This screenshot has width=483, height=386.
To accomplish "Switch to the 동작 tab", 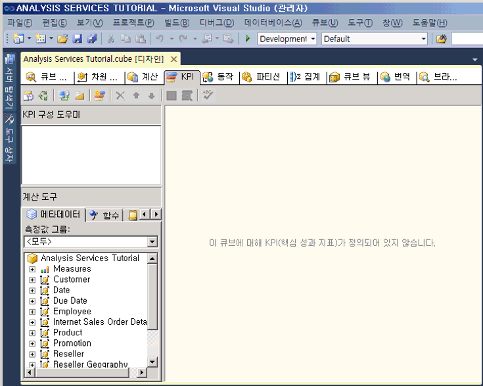I will pos(218,77).
